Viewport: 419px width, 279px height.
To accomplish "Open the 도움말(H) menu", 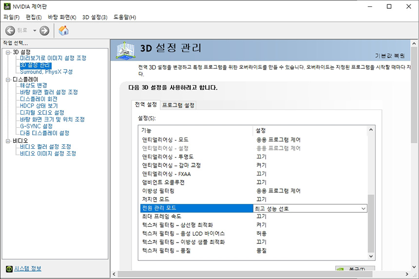I will (125, 17).
